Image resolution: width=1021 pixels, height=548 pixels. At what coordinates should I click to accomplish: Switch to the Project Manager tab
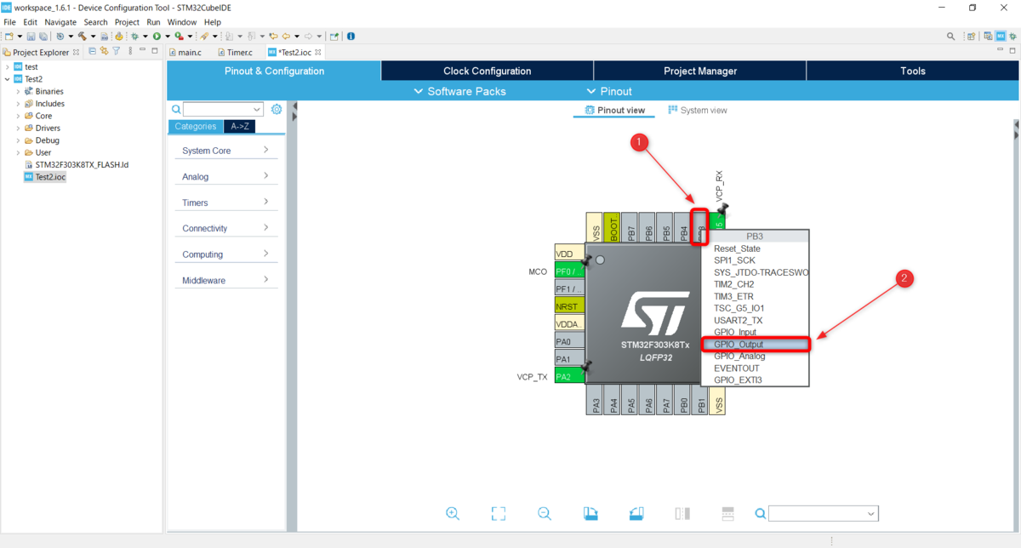700,71
